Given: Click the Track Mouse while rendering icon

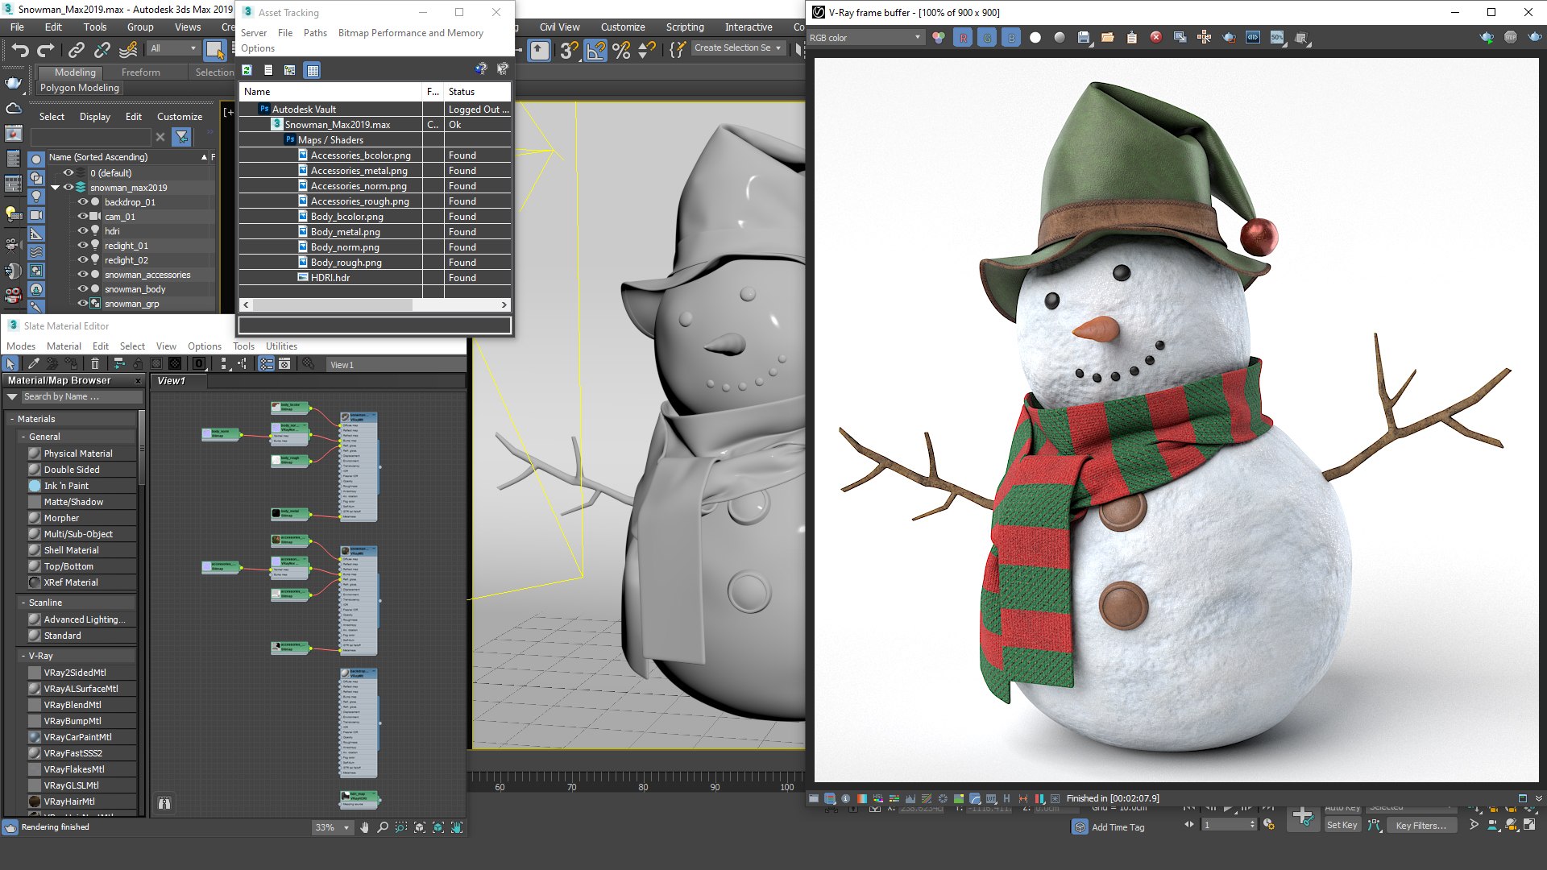Looking at the screenshot, I should tap(1205, 37).
